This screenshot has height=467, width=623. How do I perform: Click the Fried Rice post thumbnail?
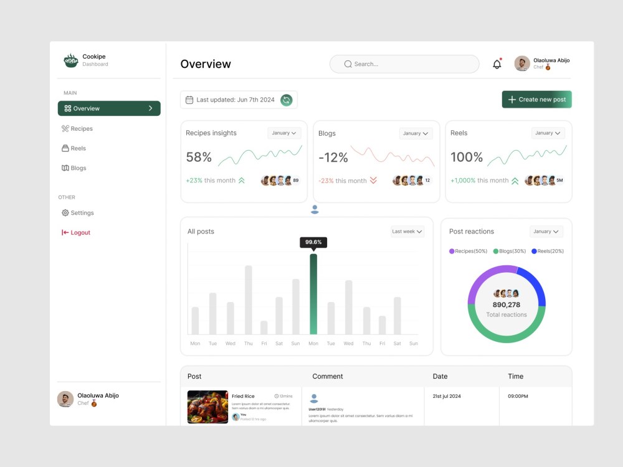click(x=208, y=407)
